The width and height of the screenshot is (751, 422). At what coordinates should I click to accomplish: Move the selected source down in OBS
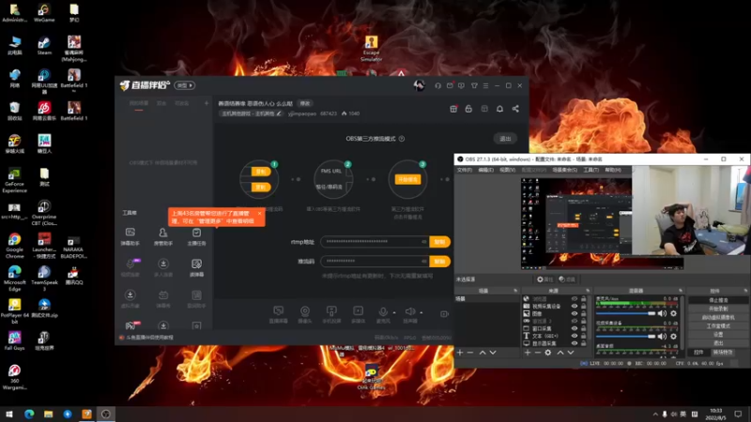coord(571,353)
